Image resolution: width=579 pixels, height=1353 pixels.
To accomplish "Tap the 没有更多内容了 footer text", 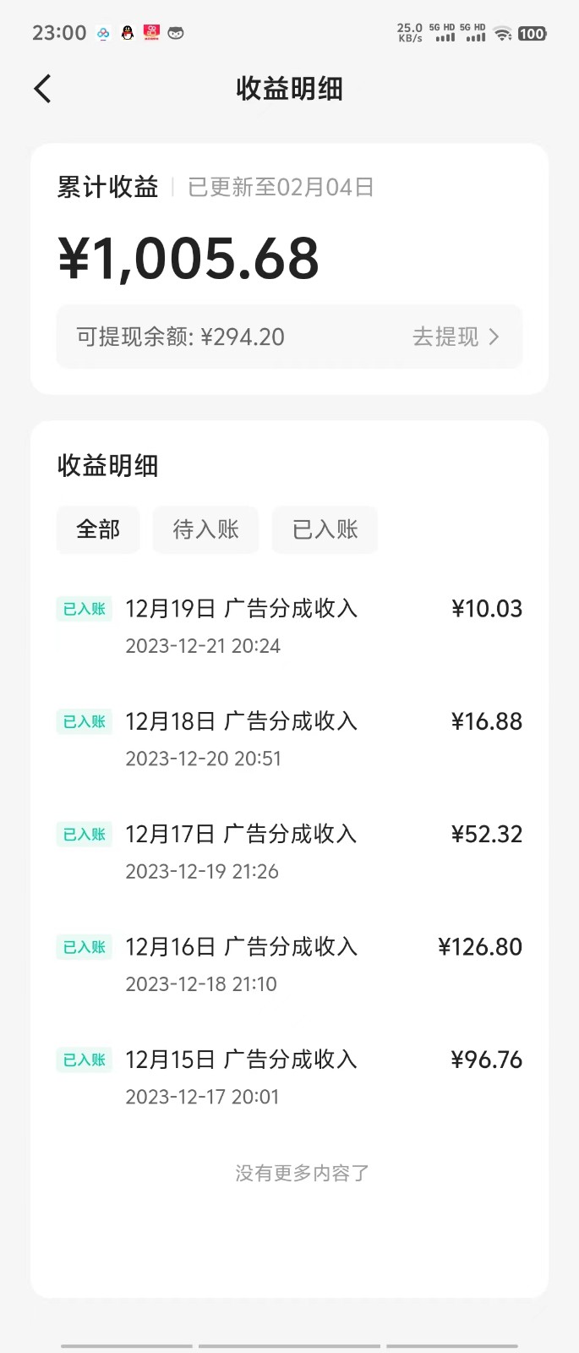I will pyautogui.click(x=302, y=1173).
